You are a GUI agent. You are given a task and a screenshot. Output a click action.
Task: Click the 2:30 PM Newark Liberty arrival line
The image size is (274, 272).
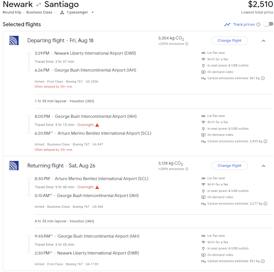click(86, 253)
